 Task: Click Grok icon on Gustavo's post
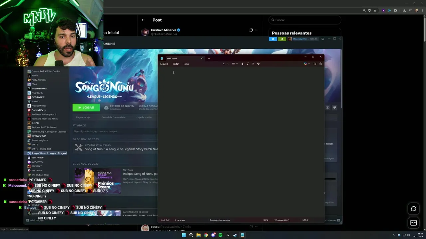tap(251, 30)
